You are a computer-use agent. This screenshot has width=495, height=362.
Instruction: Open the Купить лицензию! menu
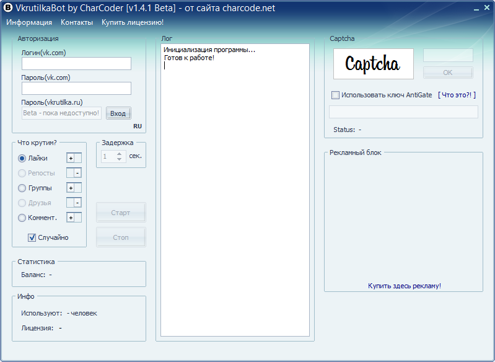coord(133,22)
